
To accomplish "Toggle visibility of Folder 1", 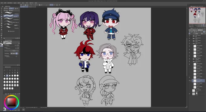I will click(189, 61).
